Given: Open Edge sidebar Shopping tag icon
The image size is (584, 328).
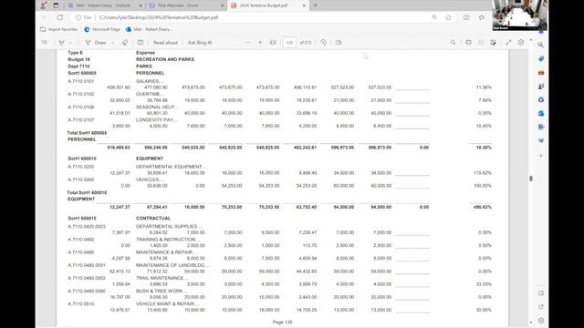Looking at the screenshot, I should tap(541, 58).
